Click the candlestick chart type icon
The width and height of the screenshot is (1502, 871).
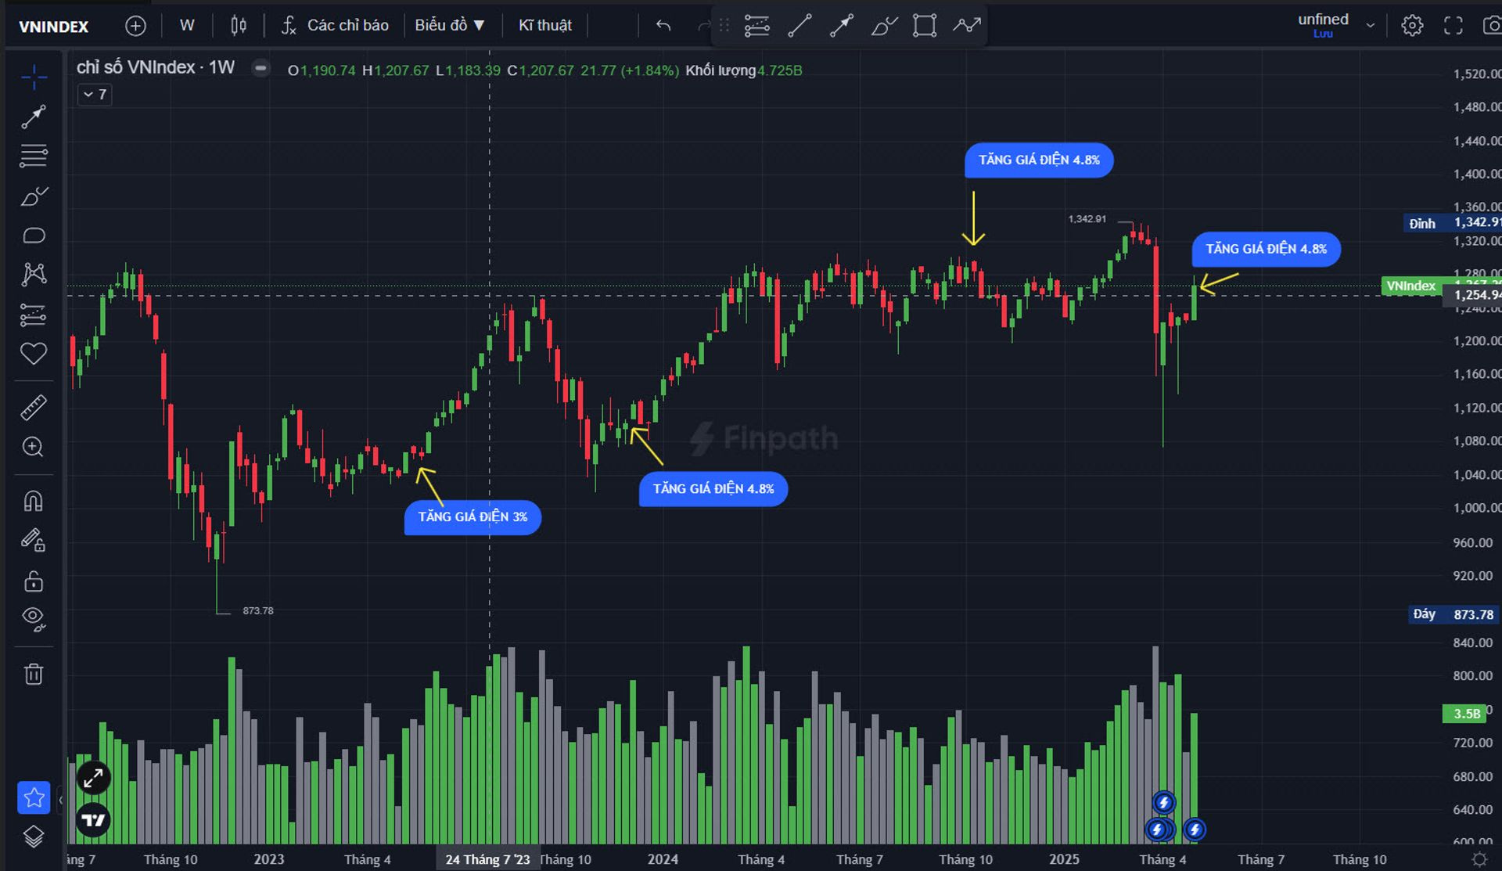pos(239,26)
